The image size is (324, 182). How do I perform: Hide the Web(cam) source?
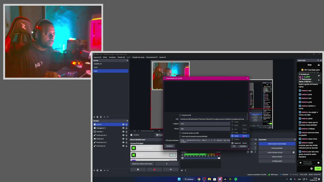click(x=123, y=139)
